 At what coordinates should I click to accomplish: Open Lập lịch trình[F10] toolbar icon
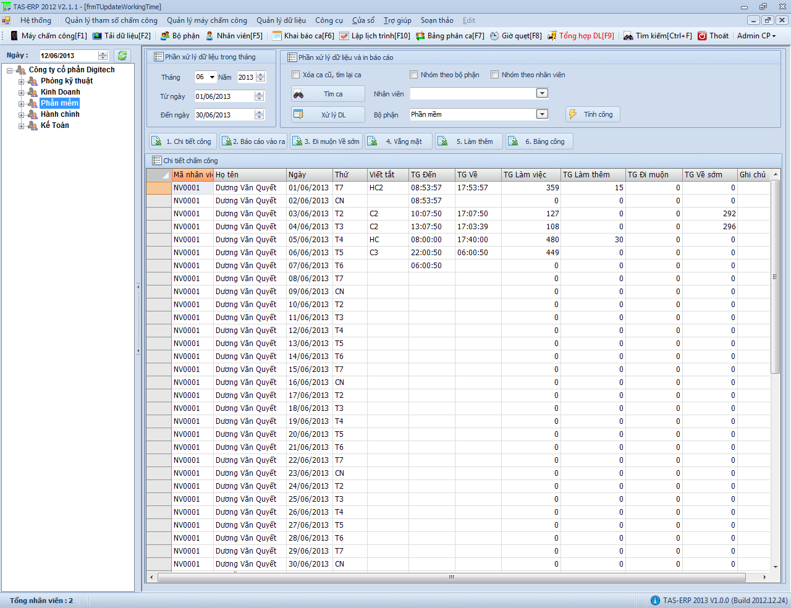[x=344, y=36]
